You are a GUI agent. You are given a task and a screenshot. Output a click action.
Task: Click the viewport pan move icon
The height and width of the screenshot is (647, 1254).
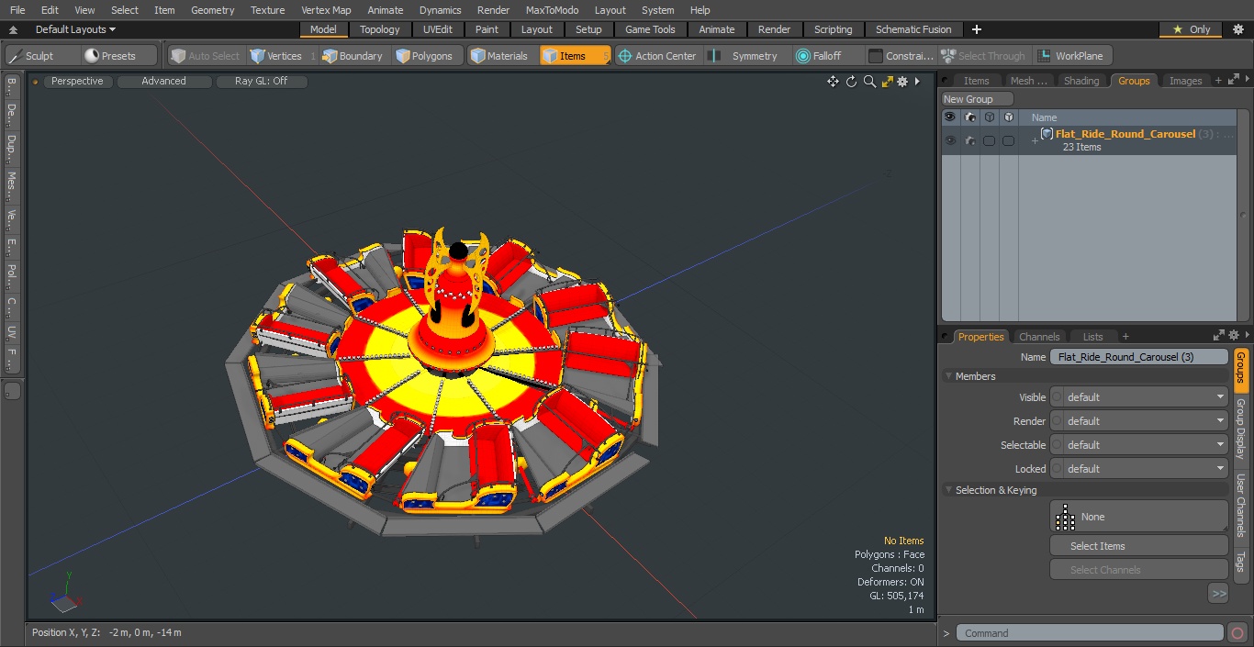coord(833,82)
